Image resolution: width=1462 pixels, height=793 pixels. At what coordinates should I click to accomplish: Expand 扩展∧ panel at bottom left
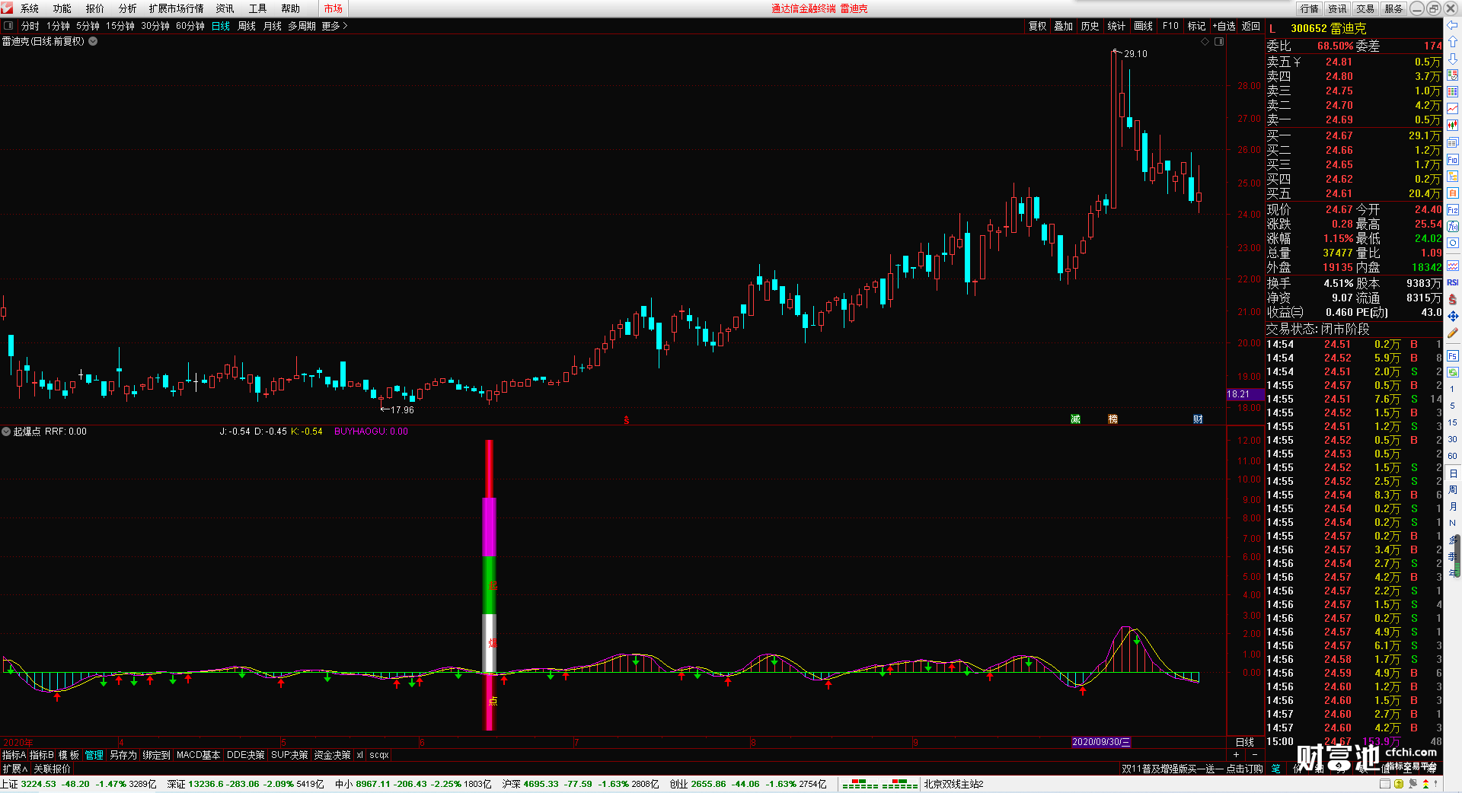(14, 769)
